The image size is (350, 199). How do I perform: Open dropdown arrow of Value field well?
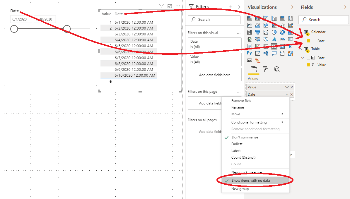[x=287, y=87]
